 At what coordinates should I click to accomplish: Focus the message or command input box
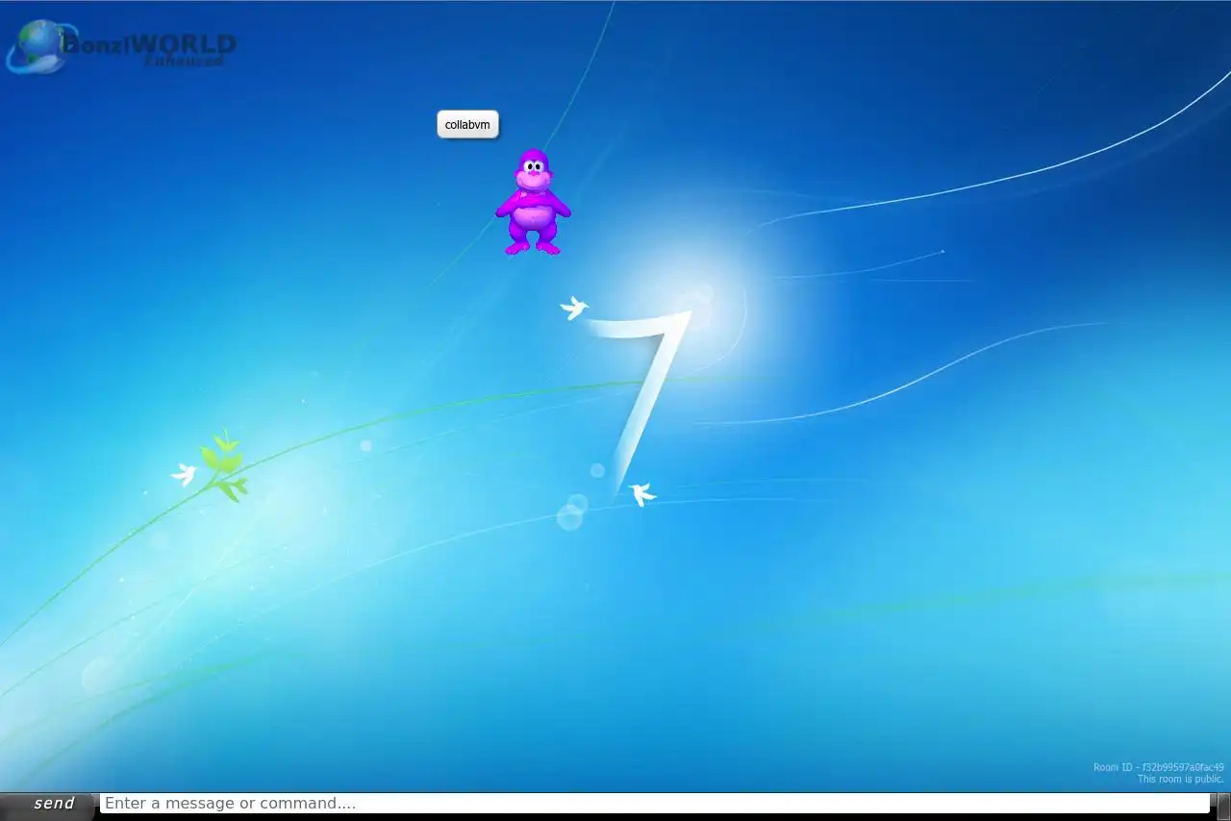(654, 804)
